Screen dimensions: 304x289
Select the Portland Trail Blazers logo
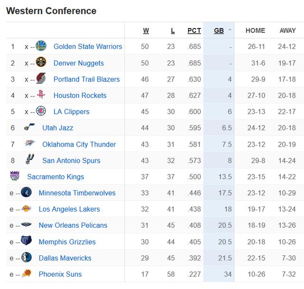click(41, 78)
